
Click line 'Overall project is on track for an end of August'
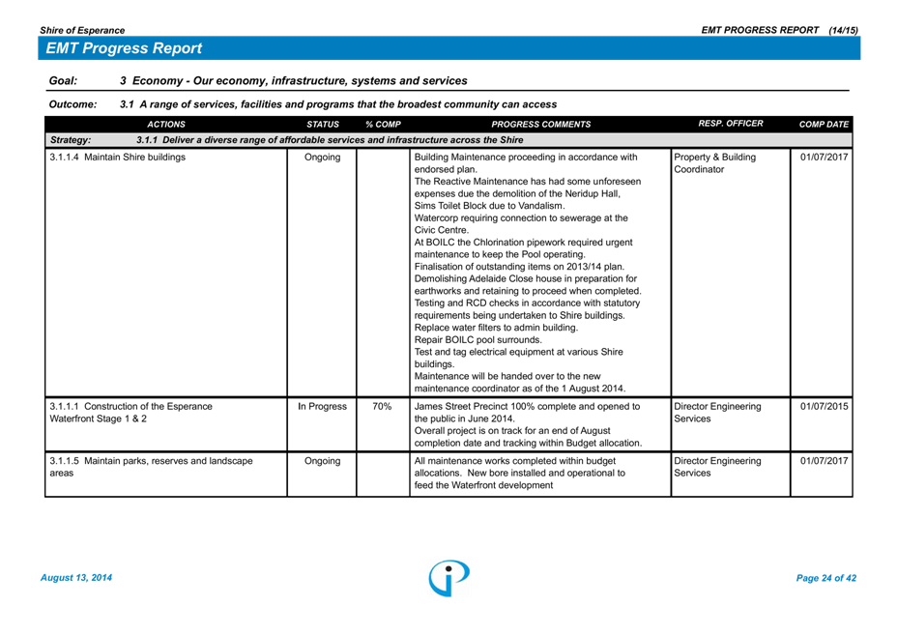512,431
